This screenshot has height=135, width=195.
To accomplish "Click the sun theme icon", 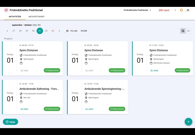I will click(x=181, y=10).
